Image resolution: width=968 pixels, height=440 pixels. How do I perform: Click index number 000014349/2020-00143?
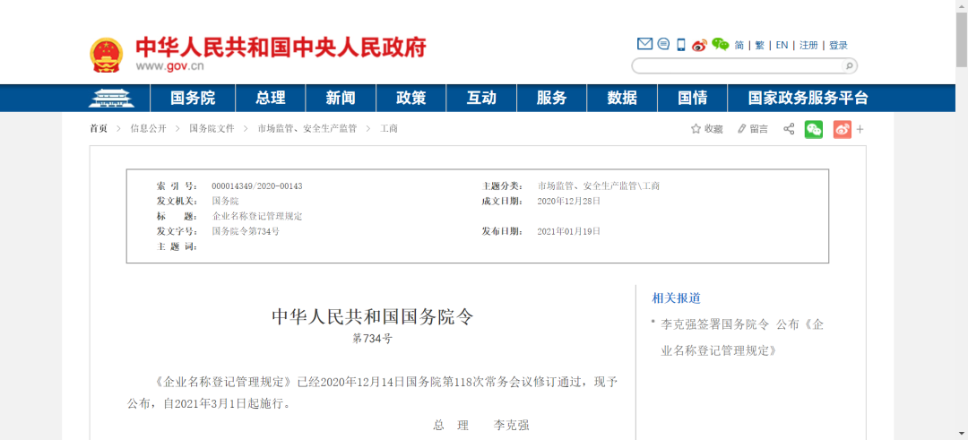[x=257, y=185]
